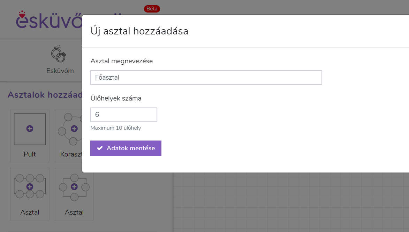The image size is (409, 232).
Task: Click the Adatok mentése save button
Action: click(x=126, y=148)
